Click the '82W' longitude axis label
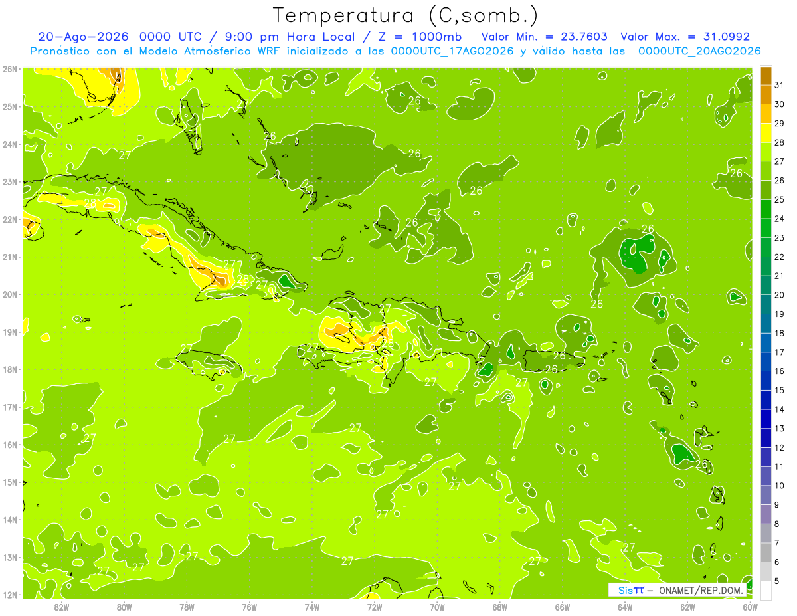Screen dimensions: 797x616 [62, 606]
